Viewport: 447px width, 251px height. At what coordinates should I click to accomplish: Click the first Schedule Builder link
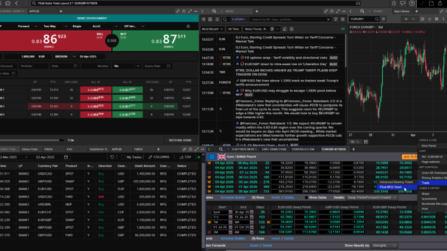point(233,197)
